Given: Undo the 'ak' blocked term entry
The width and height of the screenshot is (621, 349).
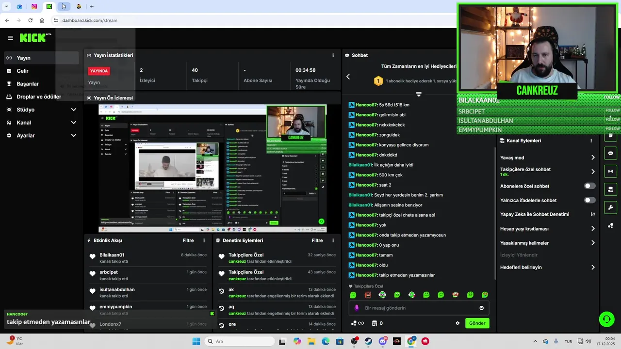Looking at the screenshot, I should pyautogui.click(x=221, y=291).
